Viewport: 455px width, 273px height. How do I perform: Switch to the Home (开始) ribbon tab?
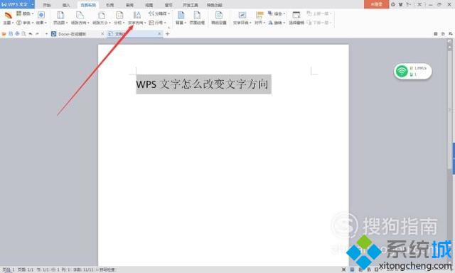47,5
